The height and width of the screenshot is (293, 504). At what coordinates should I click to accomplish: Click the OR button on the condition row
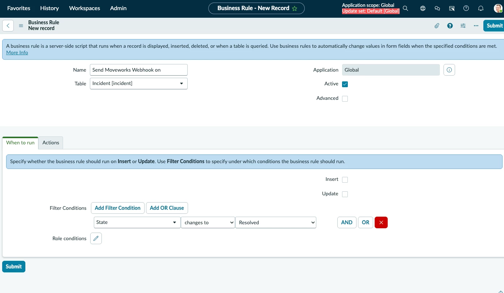(366, 222)
